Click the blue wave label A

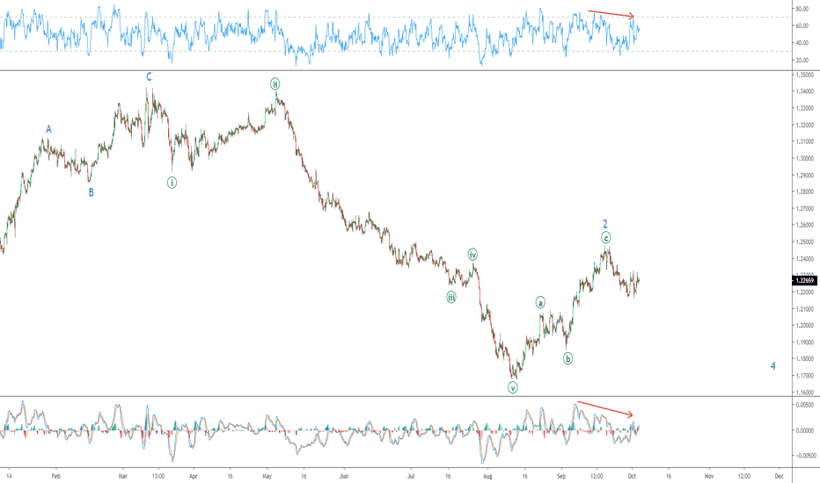tap(48, 129)
